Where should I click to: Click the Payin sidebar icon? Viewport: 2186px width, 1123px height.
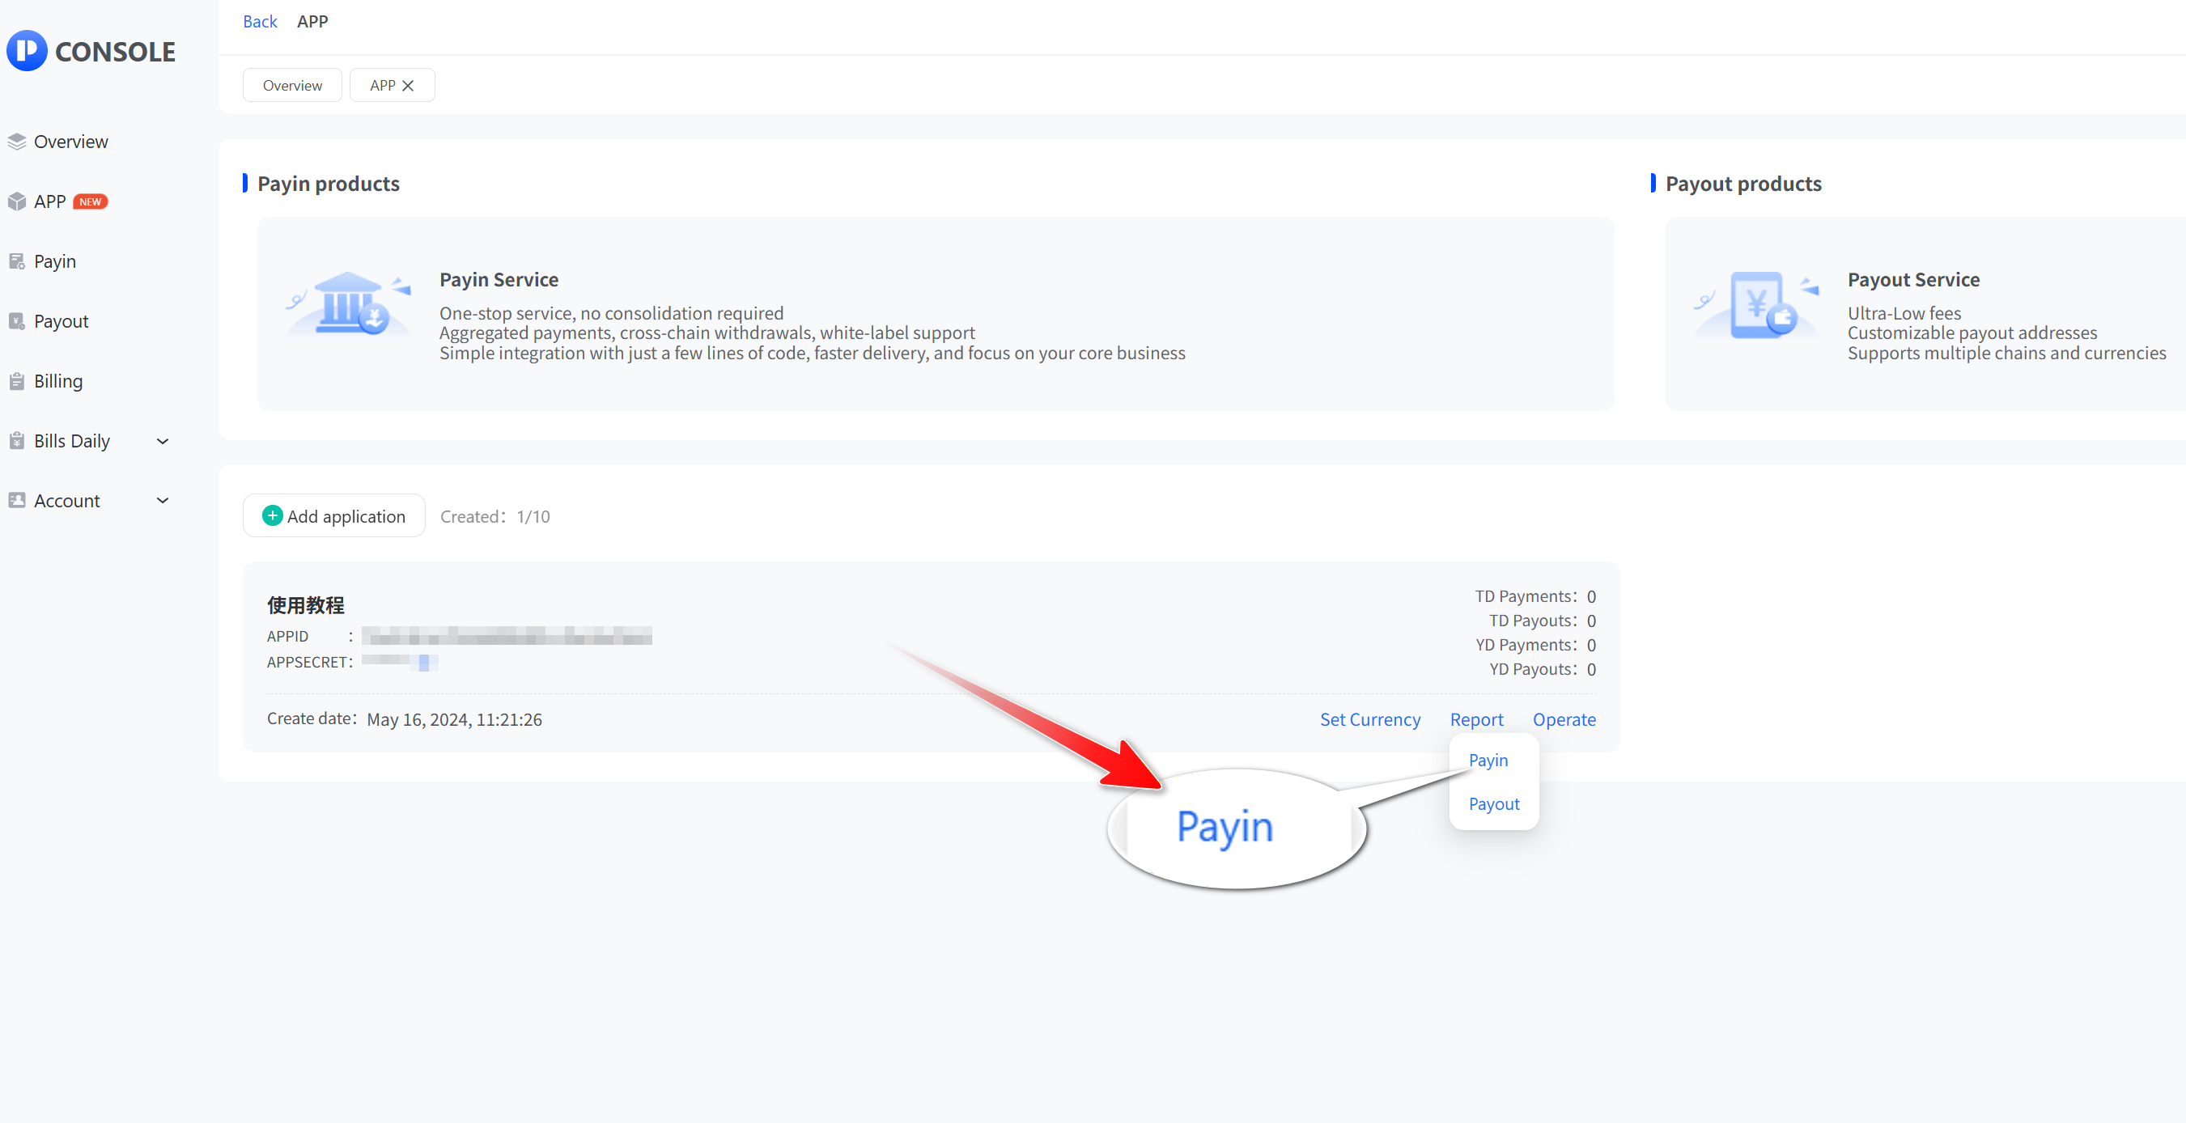point(17,261)
